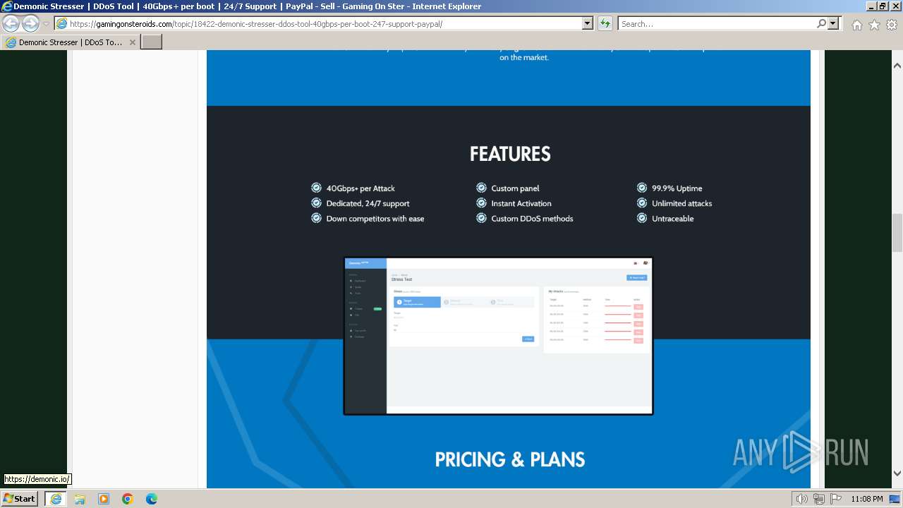Image resolution: width=903 pixels, height=508 pixels.
Task: Expand the address bar autocomplete dropdown arrow
Action: pyautogui.click(x=587, y=24)
